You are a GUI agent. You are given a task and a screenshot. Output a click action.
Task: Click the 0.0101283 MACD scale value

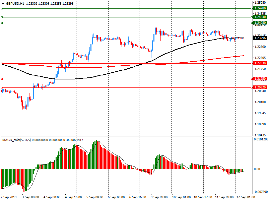point(261,139)
